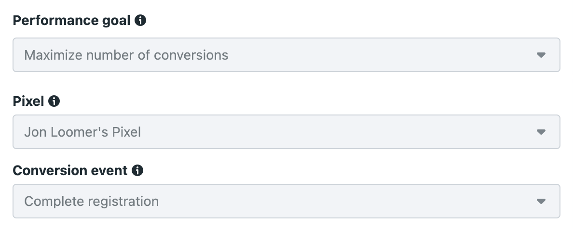Click the word 'conversions' in goal field
This screenshot has width=573, height=229.
click(191, 55)
